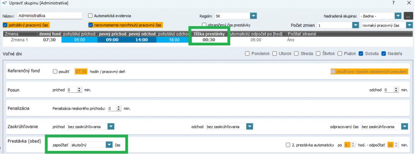Screen dimensions: 415x154
Task: Expand the Región dropdown
Action: tap(253, 16)
